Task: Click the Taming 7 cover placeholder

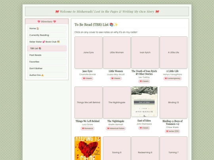Action: (174, 148)
